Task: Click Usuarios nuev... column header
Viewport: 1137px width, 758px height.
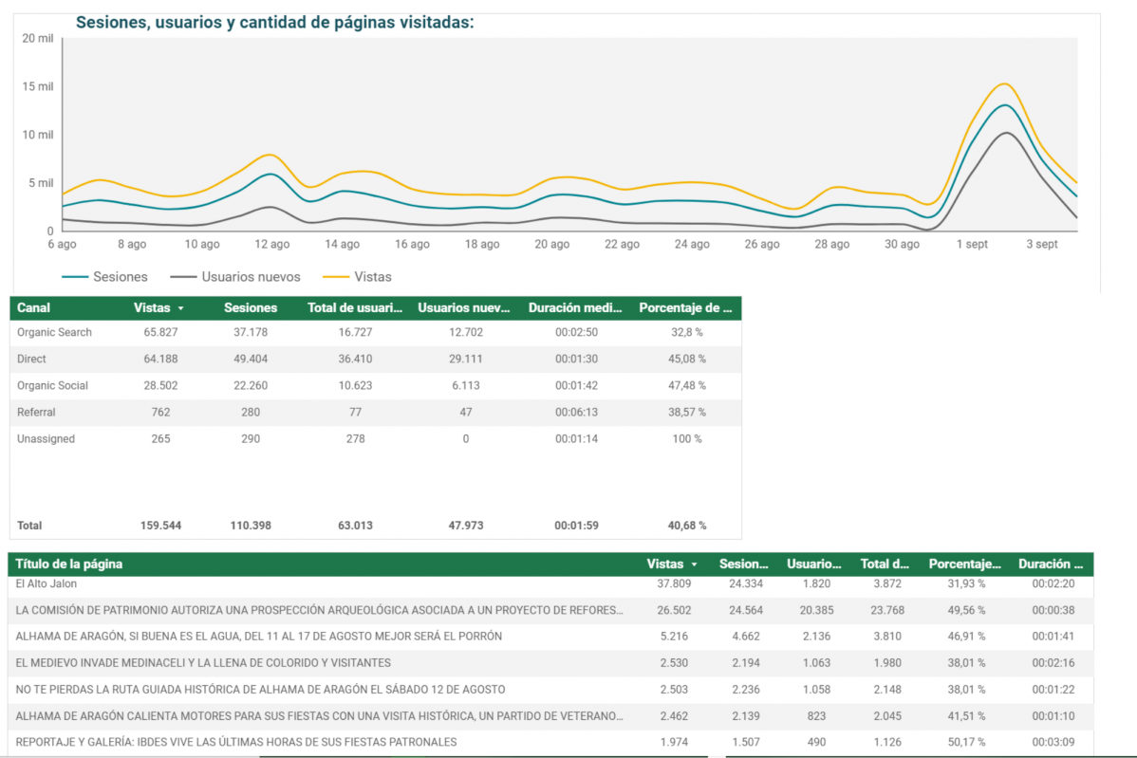Action: coord(464,308)
